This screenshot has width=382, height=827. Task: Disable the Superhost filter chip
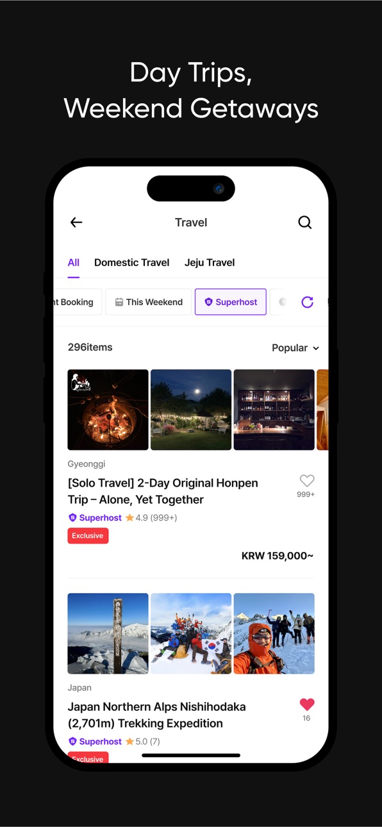point(231,302)
